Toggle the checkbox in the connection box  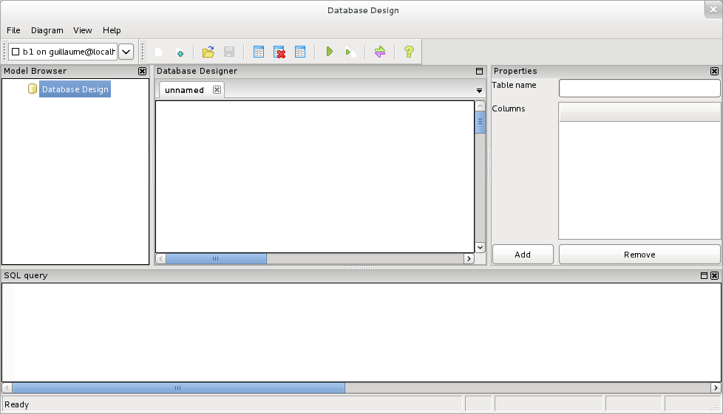point(16,52)
